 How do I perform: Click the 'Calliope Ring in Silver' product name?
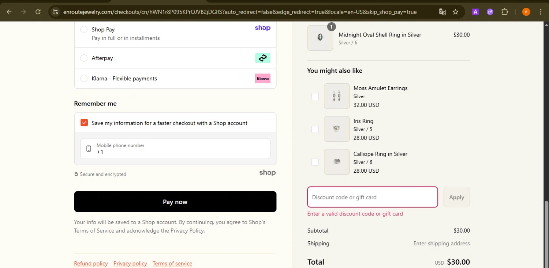point(380,154)
